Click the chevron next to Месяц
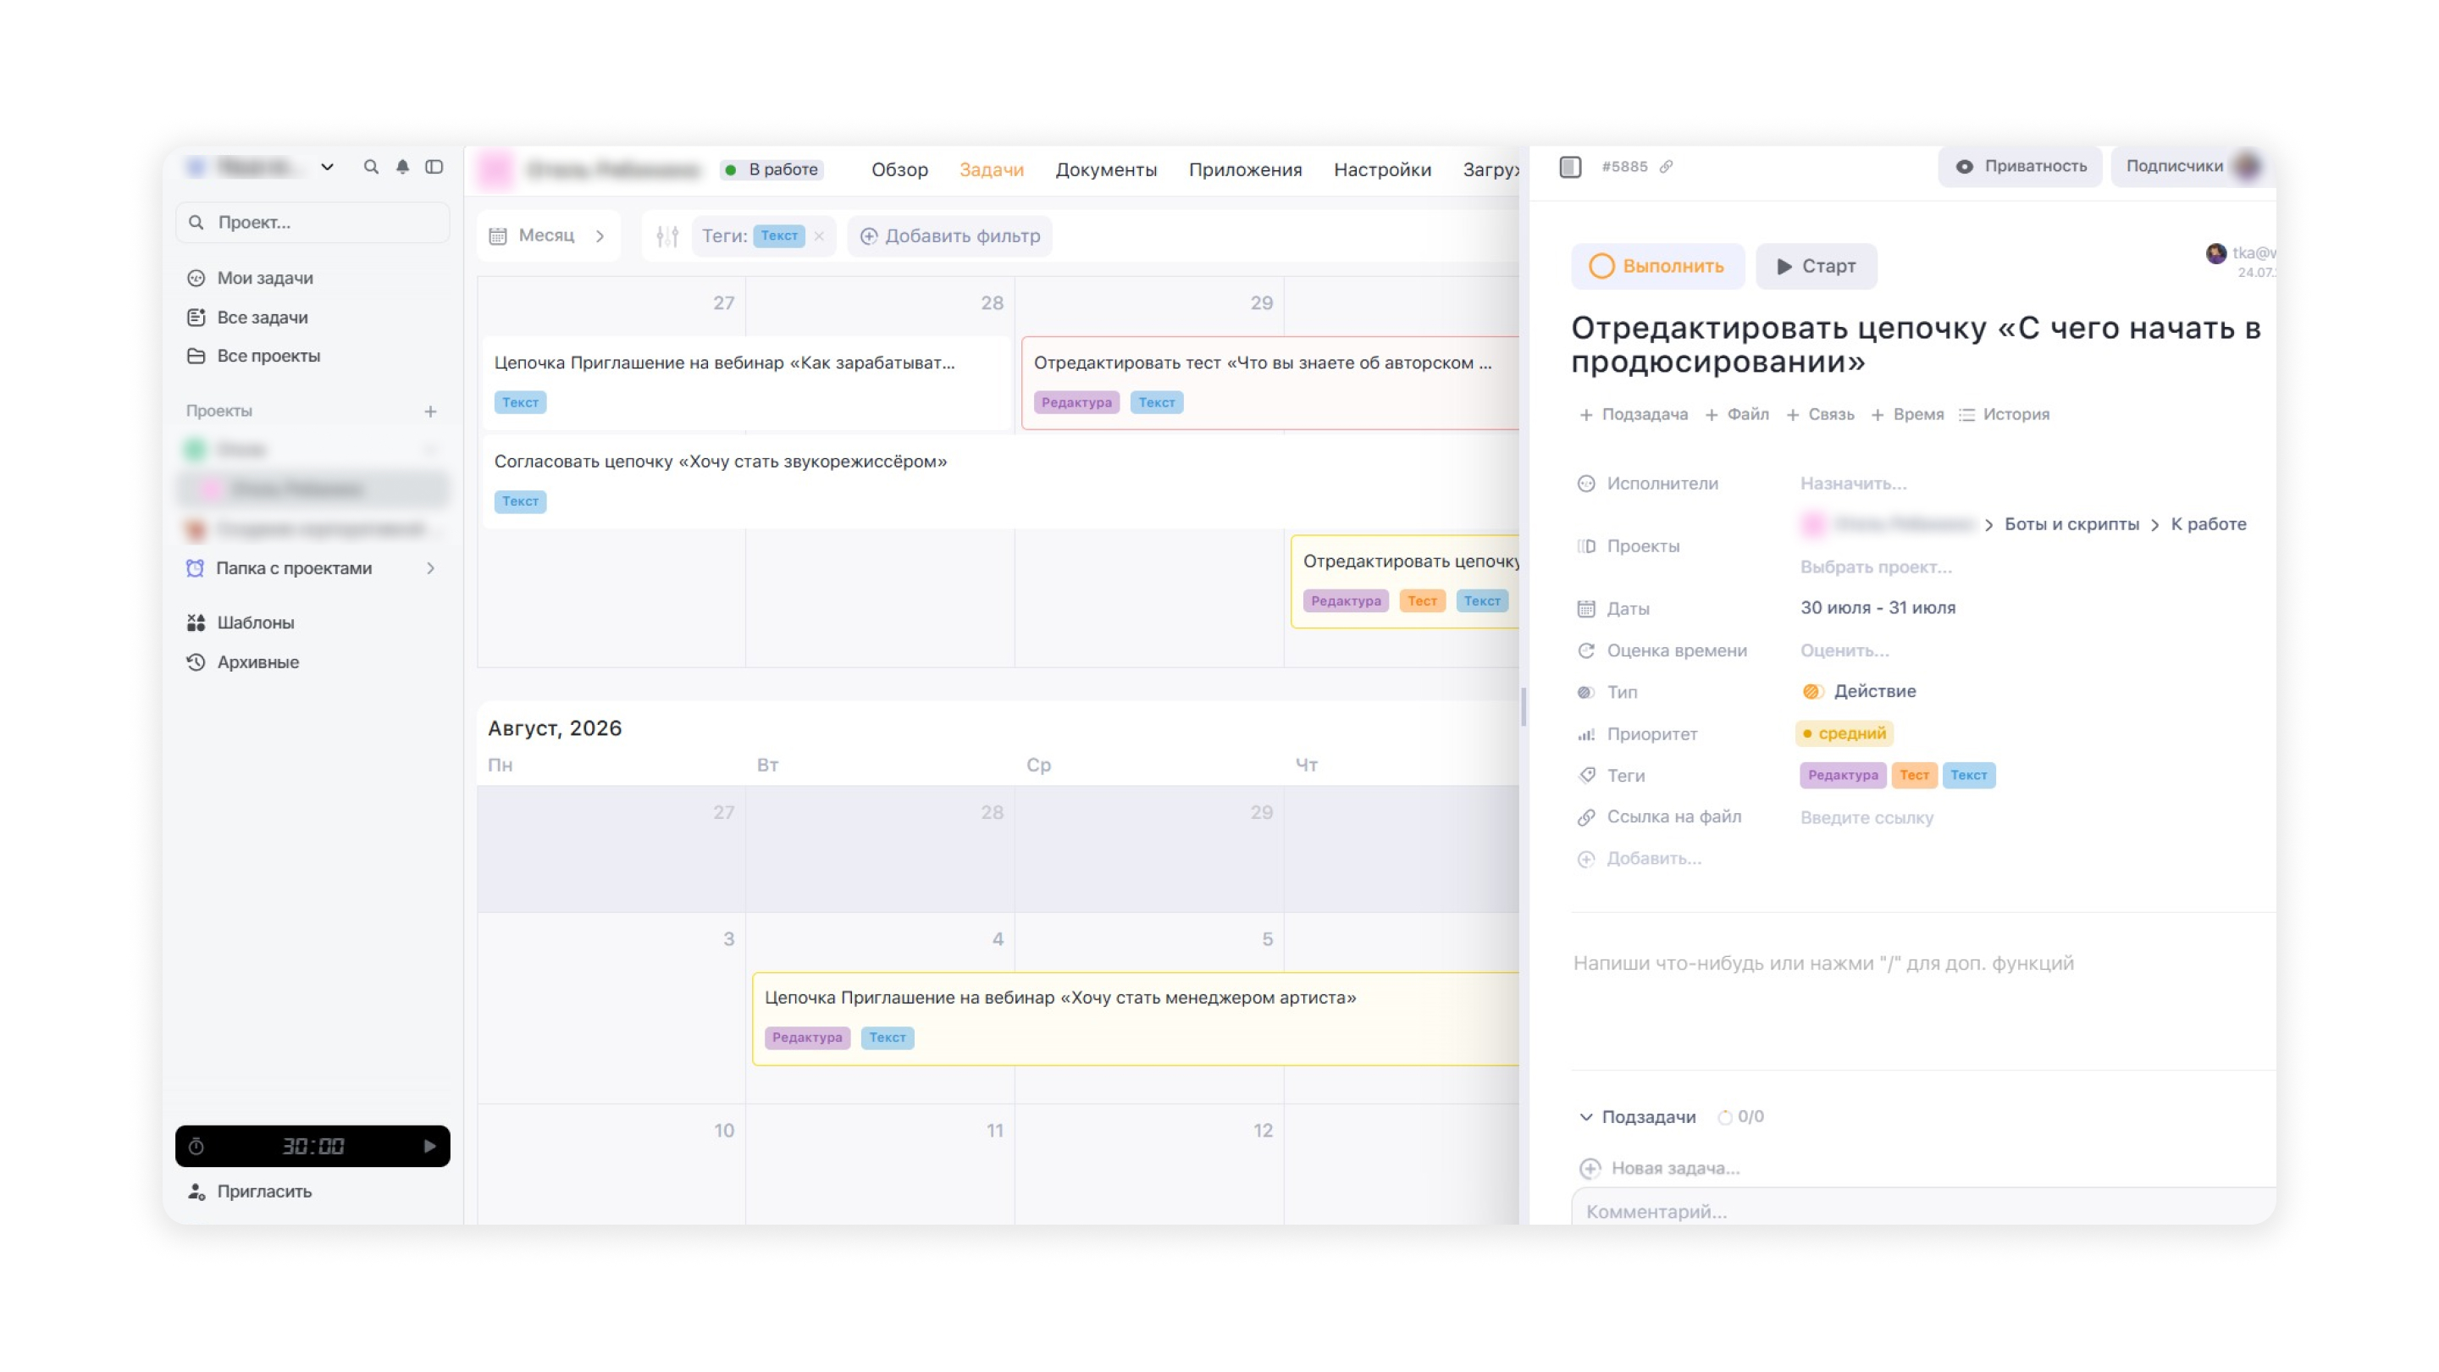Screen dimensions: 2439x1372 tap(600, 235)
